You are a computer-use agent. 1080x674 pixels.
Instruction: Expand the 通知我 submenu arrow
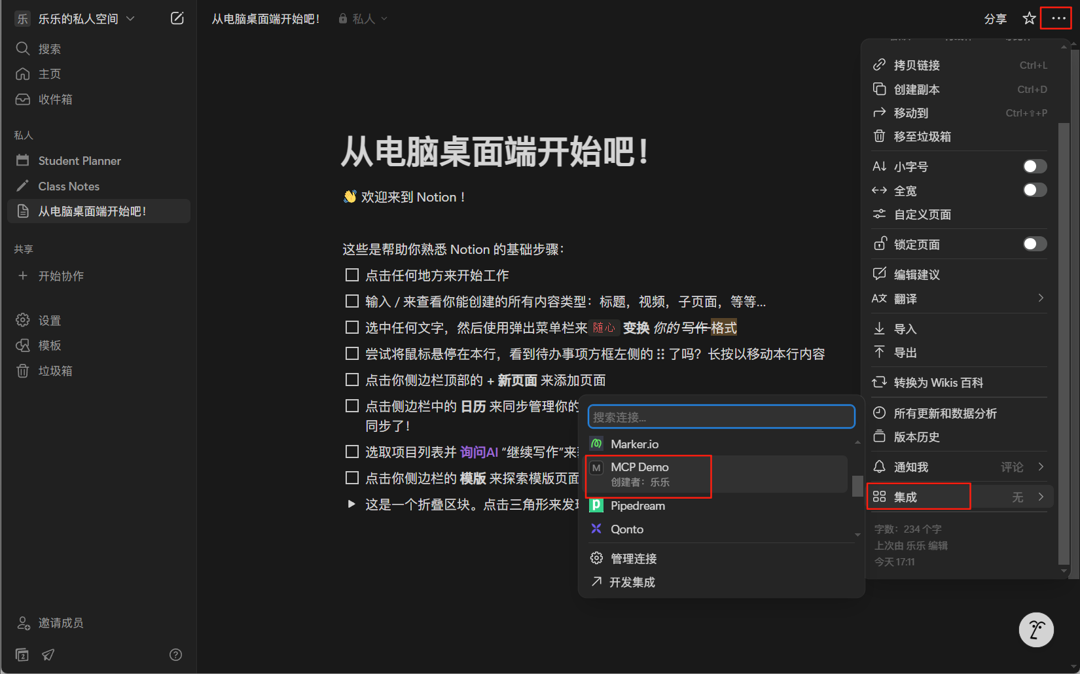1041,467
